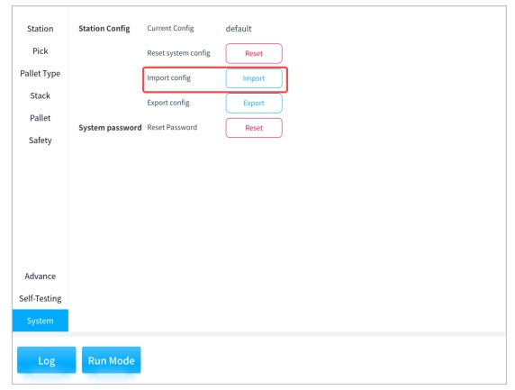Click the Station Config heading

point(104,29)
